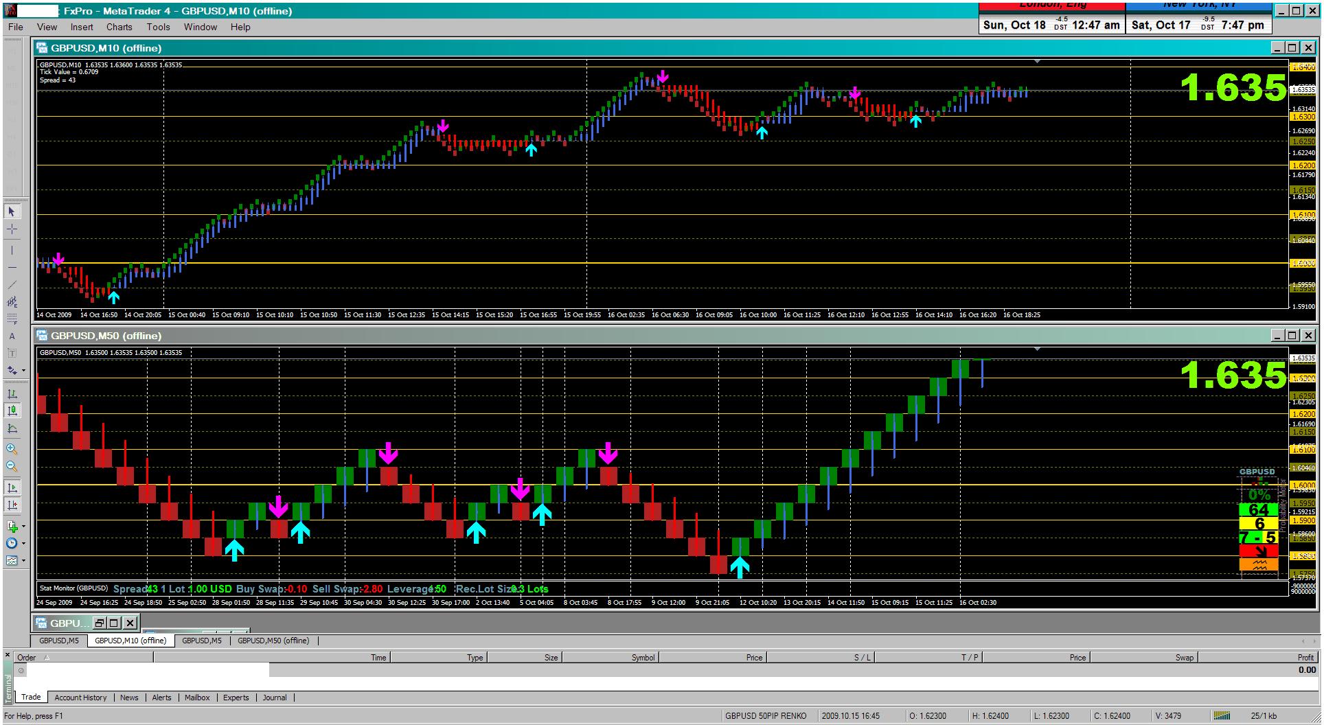Open the News terminal tab
Viewport: 1324px width, 725px height.
[129, 698]
